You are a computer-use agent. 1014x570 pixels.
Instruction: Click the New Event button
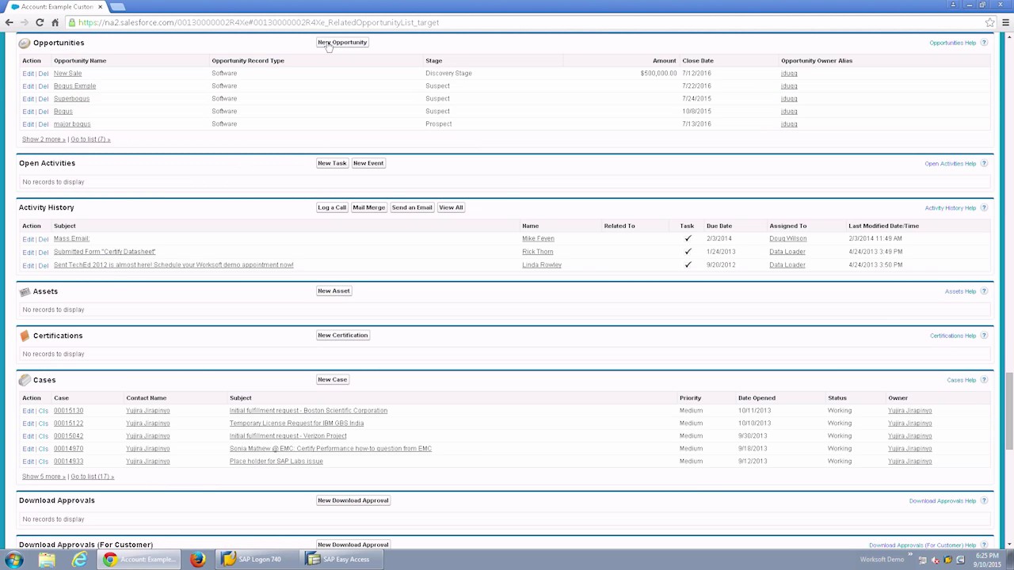[x=368, y=163]
